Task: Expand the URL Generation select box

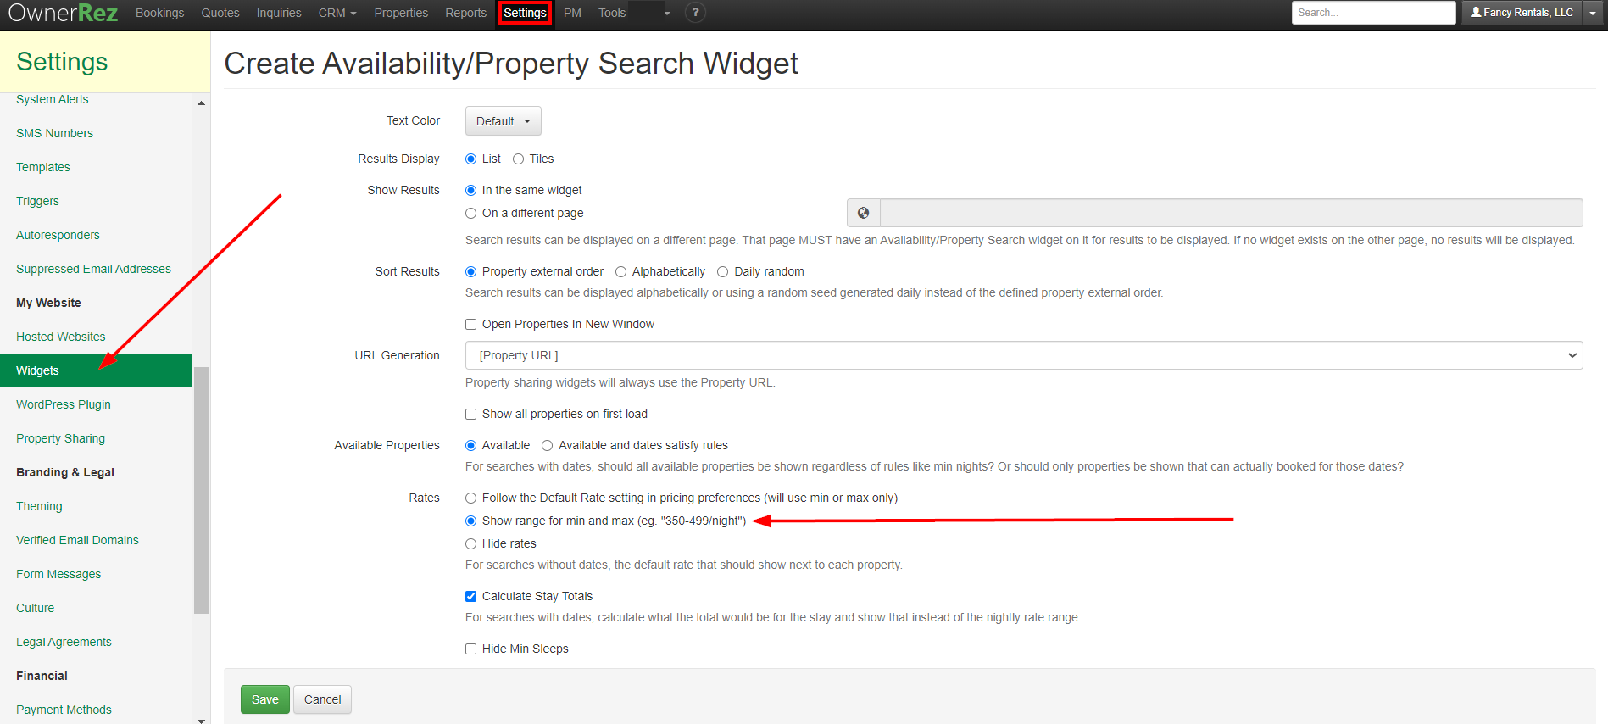Action: click(1023, 355)
